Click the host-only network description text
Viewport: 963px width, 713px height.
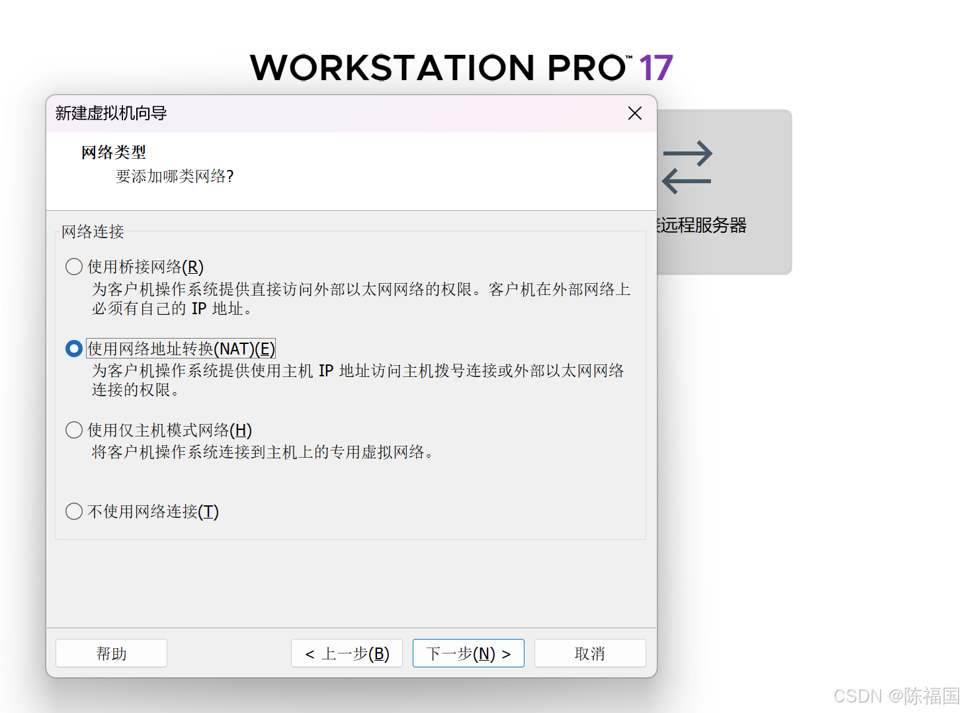coord(263,452)
